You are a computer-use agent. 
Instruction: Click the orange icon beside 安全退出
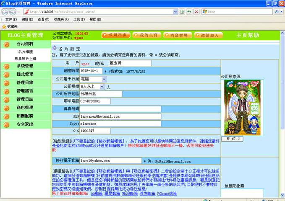tap(6, 124)
